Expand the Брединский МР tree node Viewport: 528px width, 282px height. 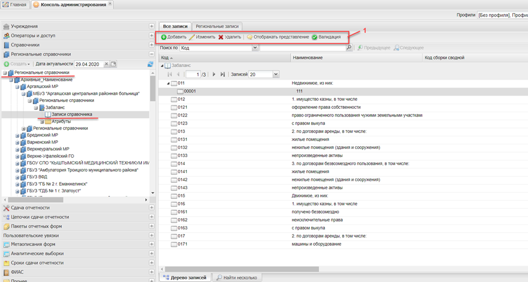point(17,135)
